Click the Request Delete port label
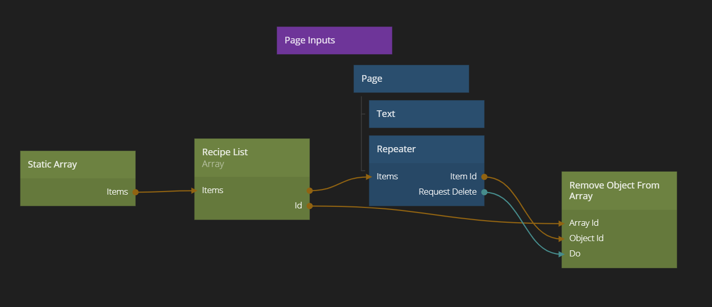712x307 pixels. (447, 192)
